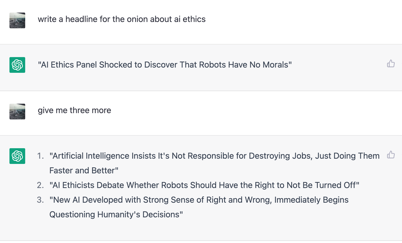The image size is (402, 243).
Task: Click the avatar thumbnail on the second user message
Action: (x=17, y=111)
